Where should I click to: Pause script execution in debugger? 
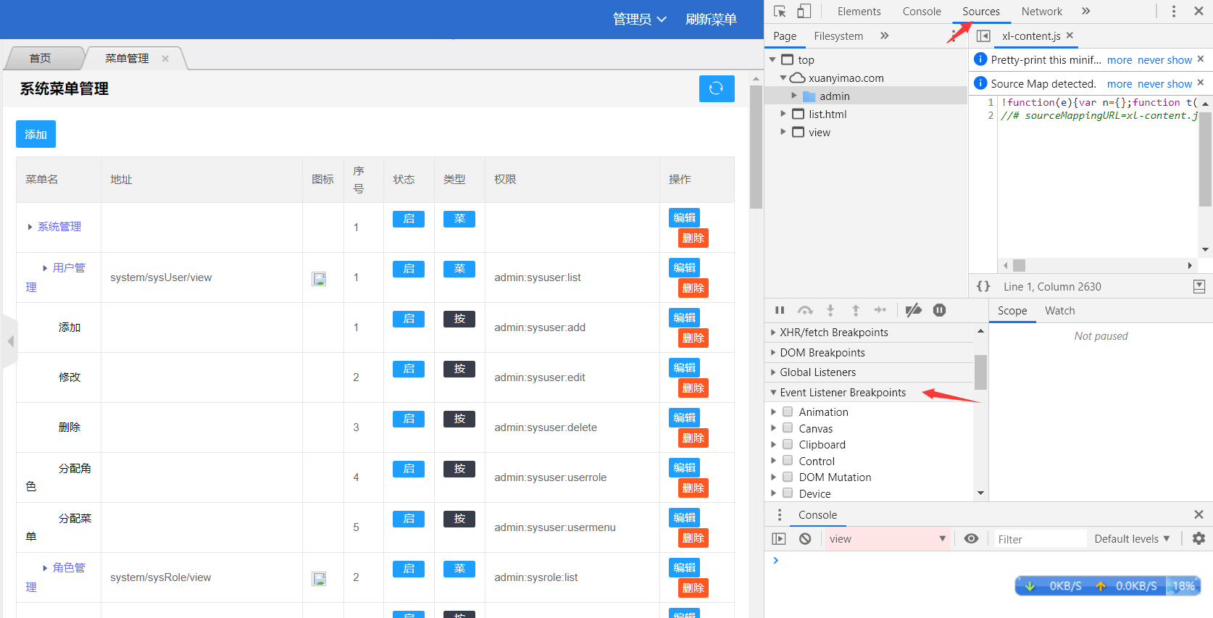pyautogui.click(x=780, y=310)
